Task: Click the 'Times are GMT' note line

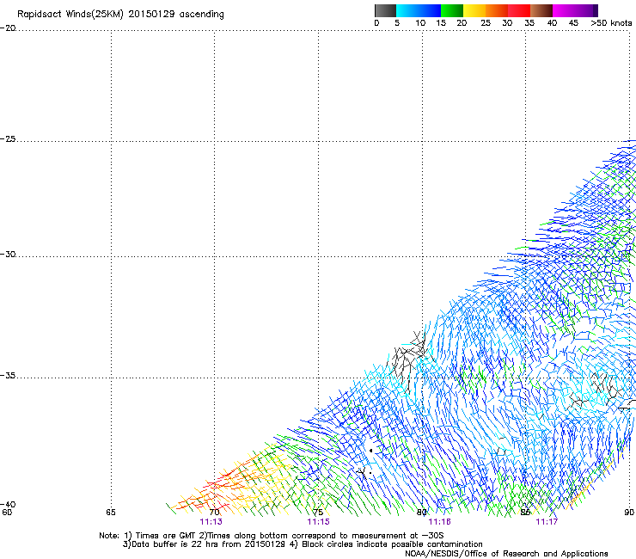Action: pos(271,536)
